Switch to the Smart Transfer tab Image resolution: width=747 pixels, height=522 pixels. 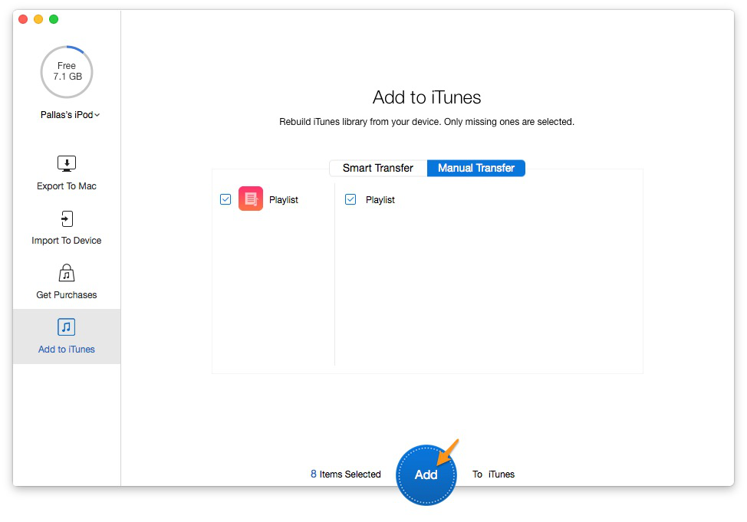click(x=378, y=168)
